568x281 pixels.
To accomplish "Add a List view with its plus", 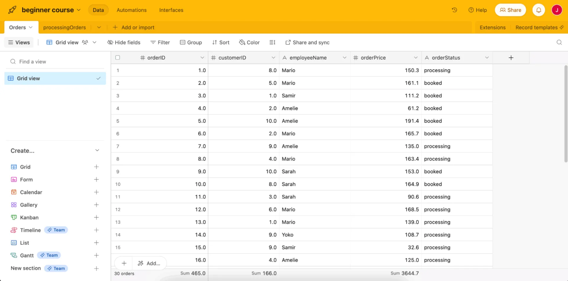I will pyautogui.click(x=96, y=243).
